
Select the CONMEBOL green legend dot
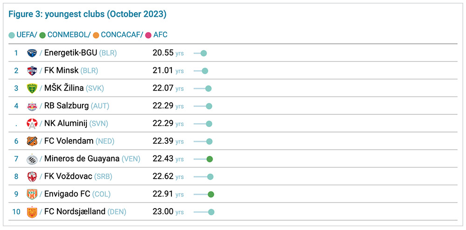[43, 35]
